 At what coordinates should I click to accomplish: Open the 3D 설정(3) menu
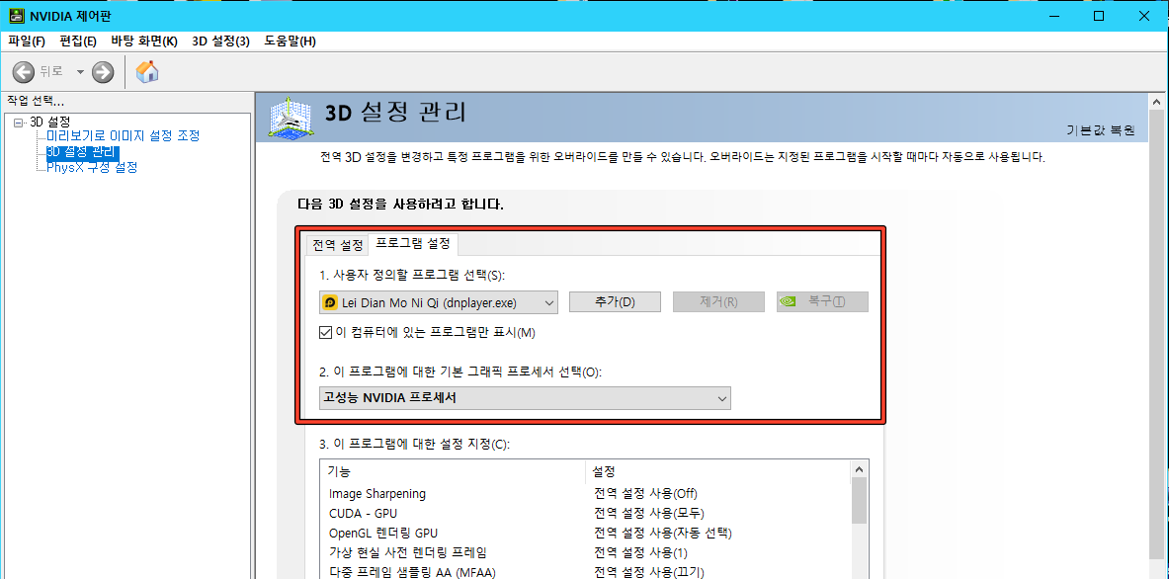click(x=220, y=41)
